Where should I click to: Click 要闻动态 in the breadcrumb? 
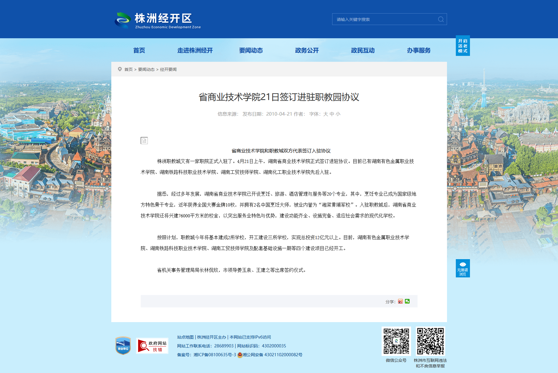click(146, 70)
